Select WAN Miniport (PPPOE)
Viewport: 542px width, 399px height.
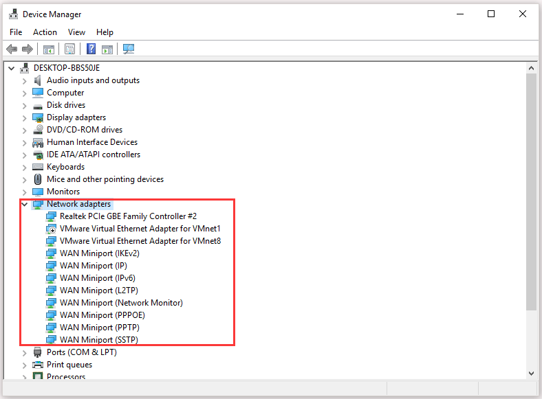click(102, 315)
